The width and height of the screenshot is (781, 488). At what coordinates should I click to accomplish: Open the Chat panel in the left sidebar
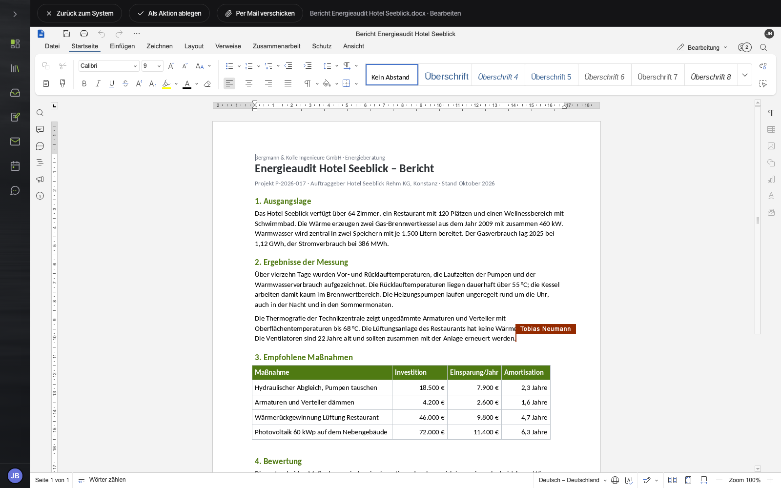(40, 146)
